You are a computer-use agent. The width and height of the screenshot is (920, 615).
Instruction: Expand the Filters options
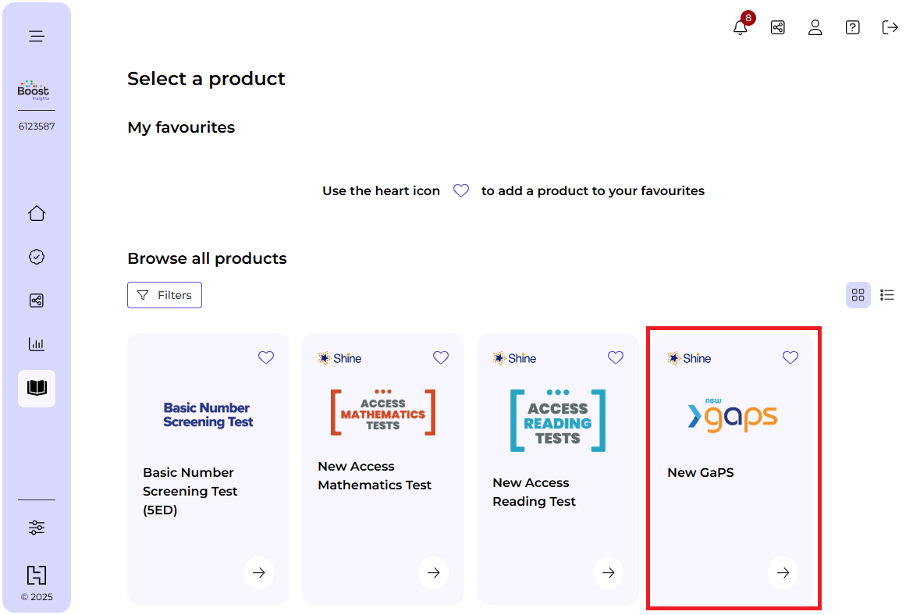(x=165, y=295)
